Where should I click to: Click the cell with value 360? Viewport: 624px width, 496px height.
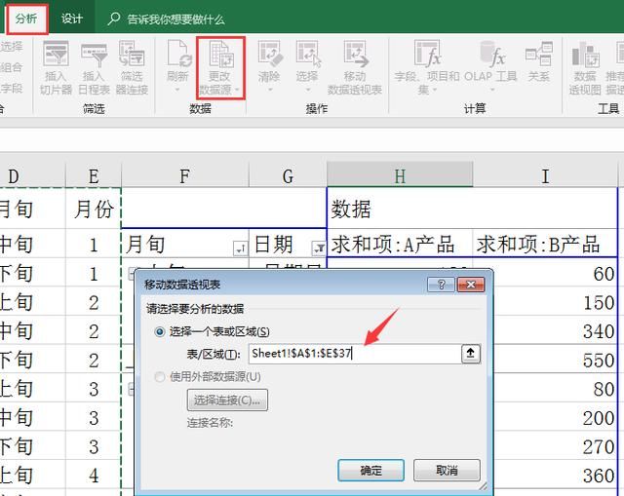point(555,476)
